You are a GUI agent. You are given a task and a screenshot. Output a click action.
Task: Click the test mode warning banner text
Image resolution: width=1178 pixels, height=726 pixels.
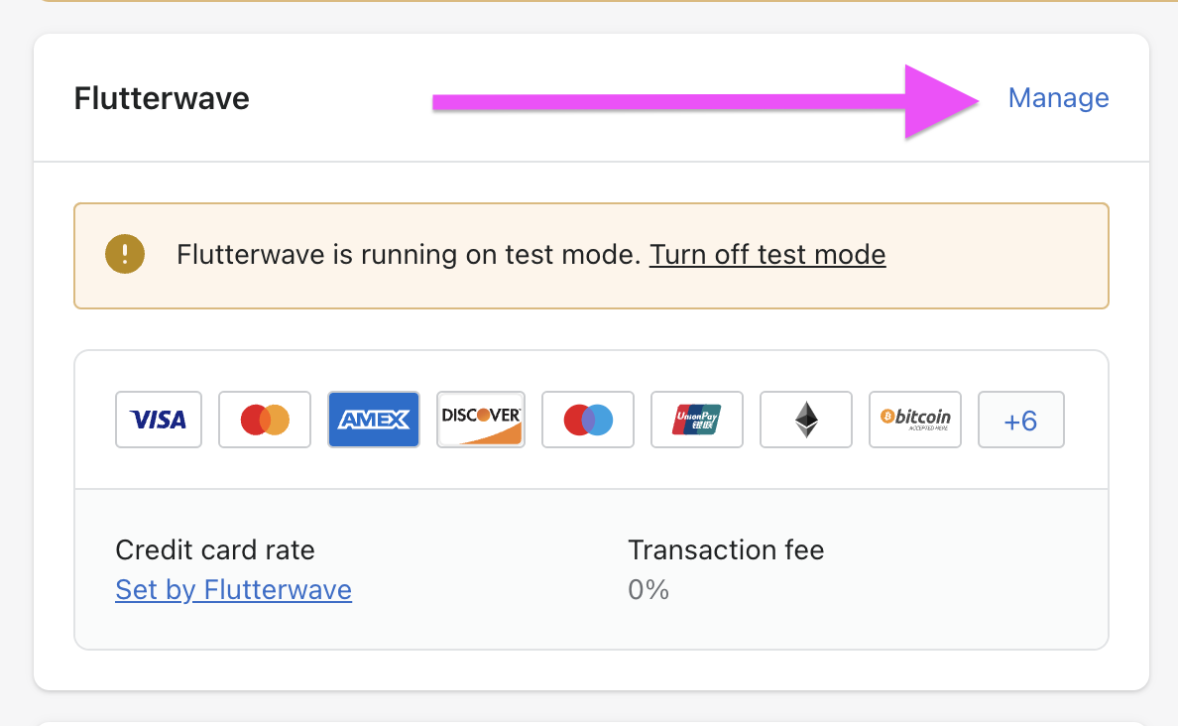coord(408,255)
